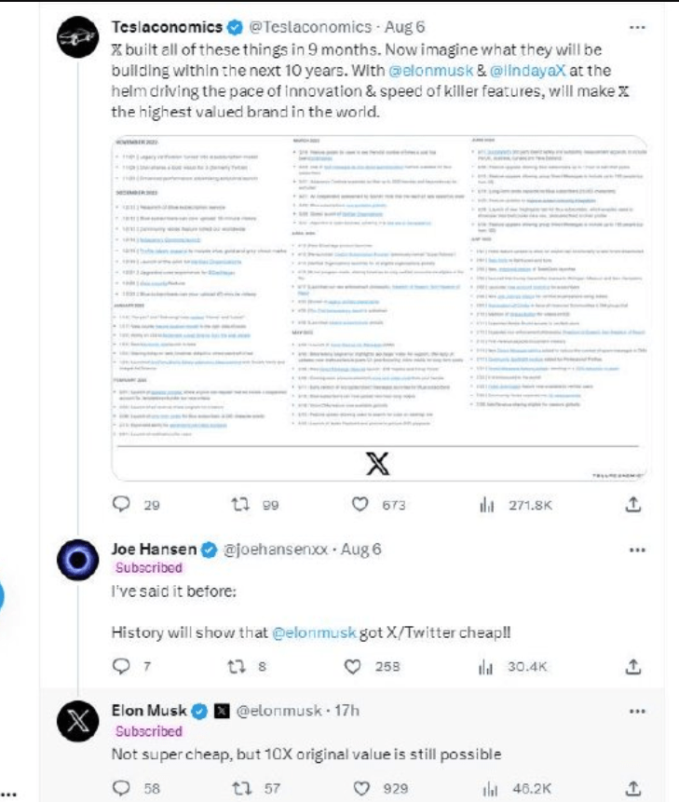Click Elon Musk's Subscribed badge
Viewport: 679px width, 802px height.
(149, 731)
